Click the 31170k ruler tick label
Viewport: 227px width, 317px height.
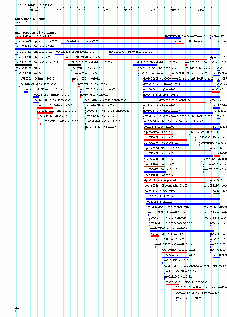tap(35, 10)
